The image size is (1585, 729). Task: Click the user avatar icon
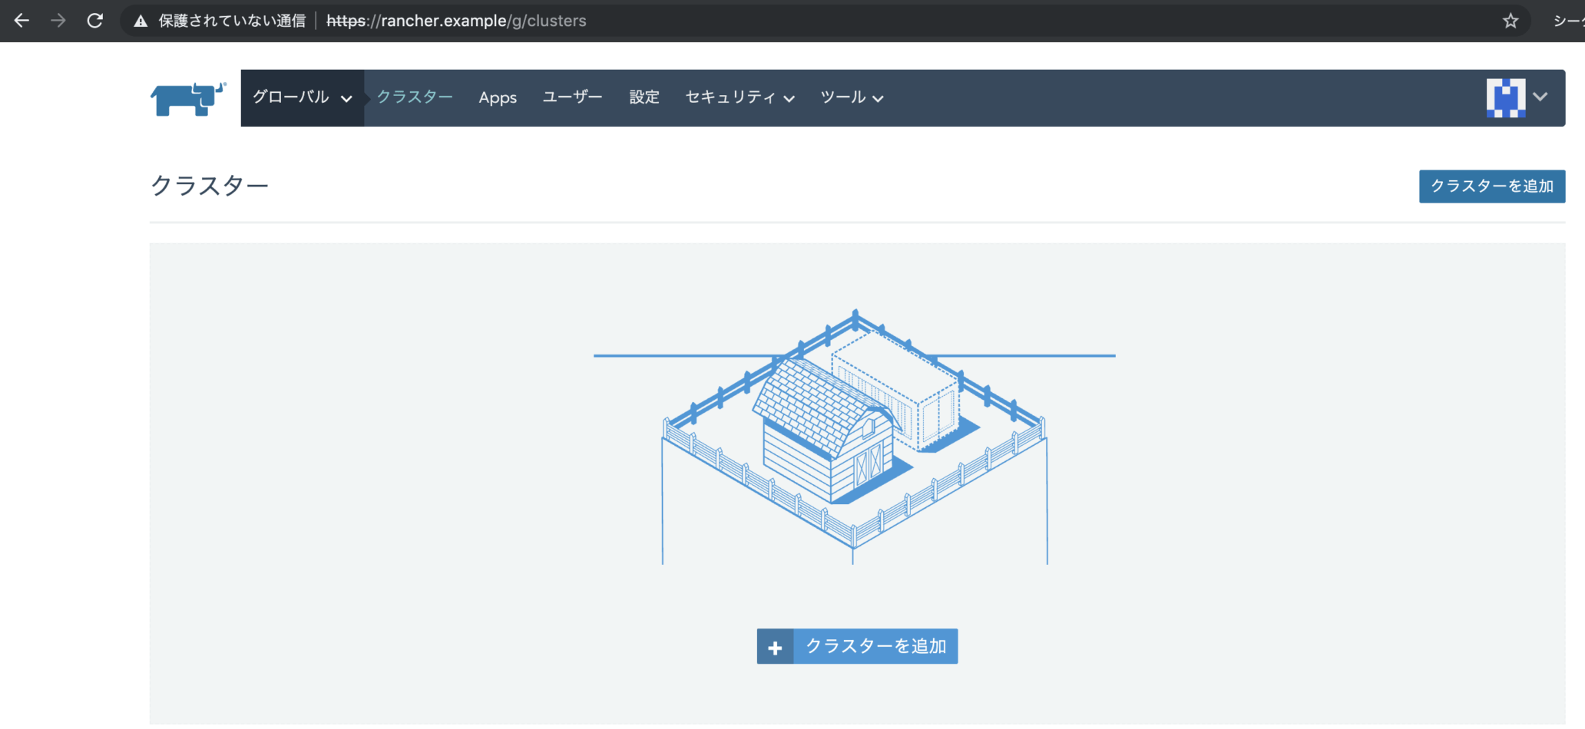tap(1505, 97)
